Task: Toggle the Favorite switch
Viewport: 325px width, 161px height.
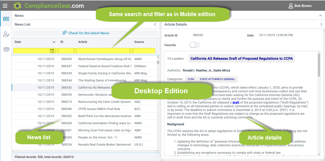Action: 195,45
